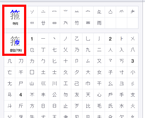
Task: Choose the 口 mouth component
Action: tap(32, 72)
